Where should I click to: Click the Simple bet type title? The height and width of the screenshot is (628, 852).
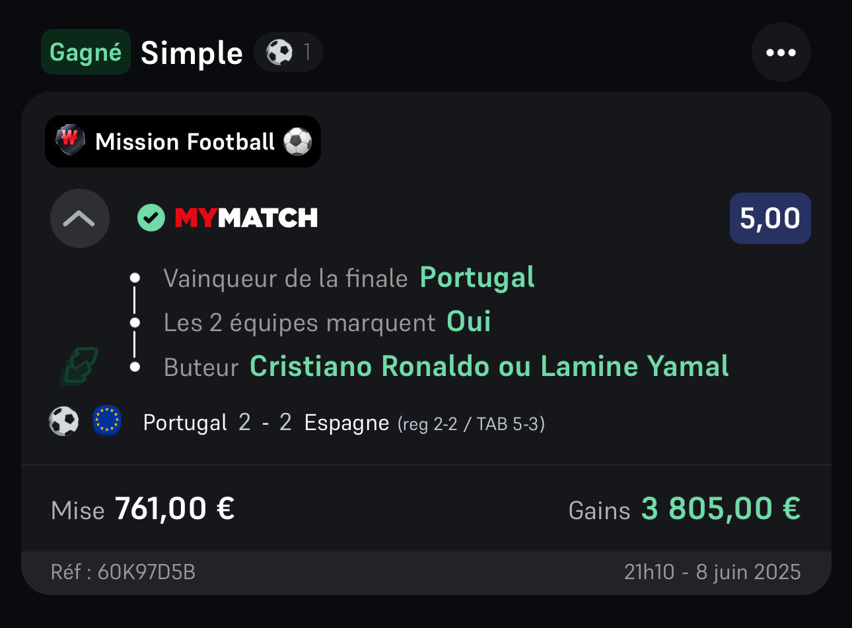[x=192, y=53]
